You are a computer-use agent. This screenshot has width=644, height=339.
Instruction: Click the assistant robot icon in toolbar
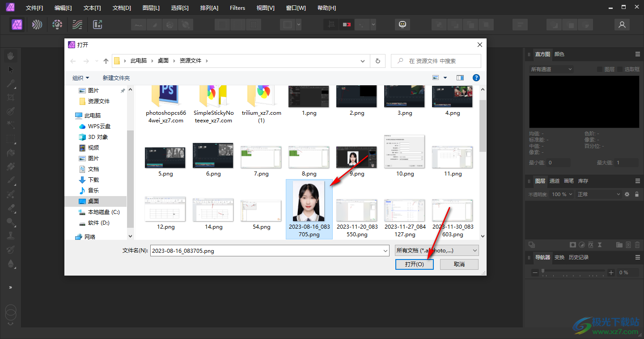coord(402,25)
